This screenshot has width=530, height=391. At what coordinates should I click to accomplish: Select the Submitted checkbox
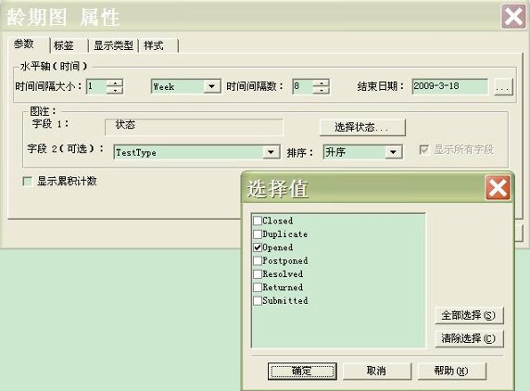pos(258,300)
